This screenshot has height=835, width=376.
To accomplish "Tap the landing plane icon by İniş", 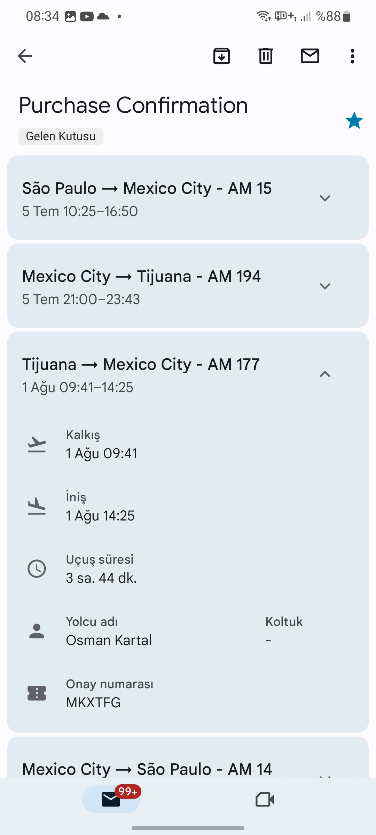I will 37,507.
